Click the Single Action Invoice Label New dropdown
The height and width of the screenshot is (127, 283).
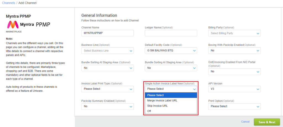tap(171, 89)
